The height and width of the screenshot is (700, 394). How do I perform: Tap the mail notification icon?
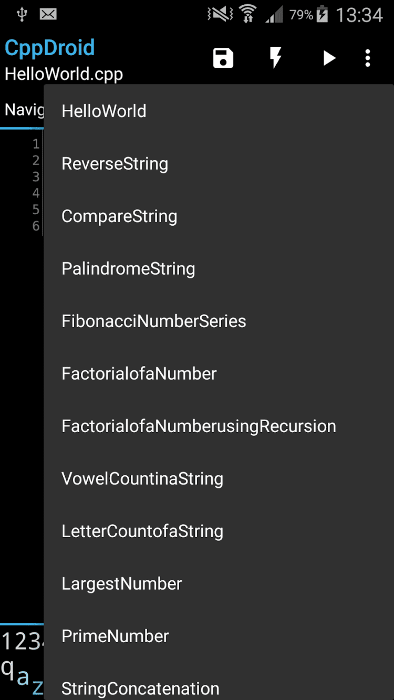48,15
